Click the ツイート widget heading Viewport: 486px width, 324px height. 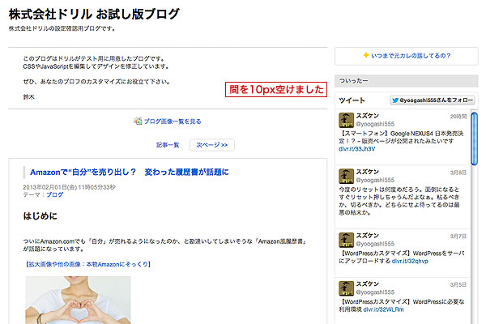[352, 100]
